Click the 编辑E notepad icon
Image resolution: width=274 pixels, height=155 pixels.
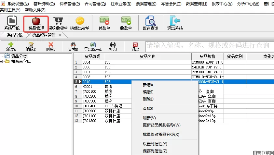[x=31, y=44]
